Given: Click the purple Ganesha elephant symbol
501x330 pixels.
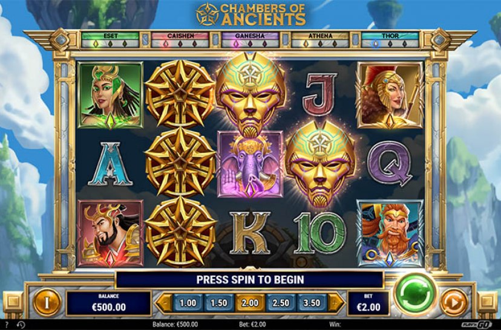Looking at the screenshot, I should [250, 164].
